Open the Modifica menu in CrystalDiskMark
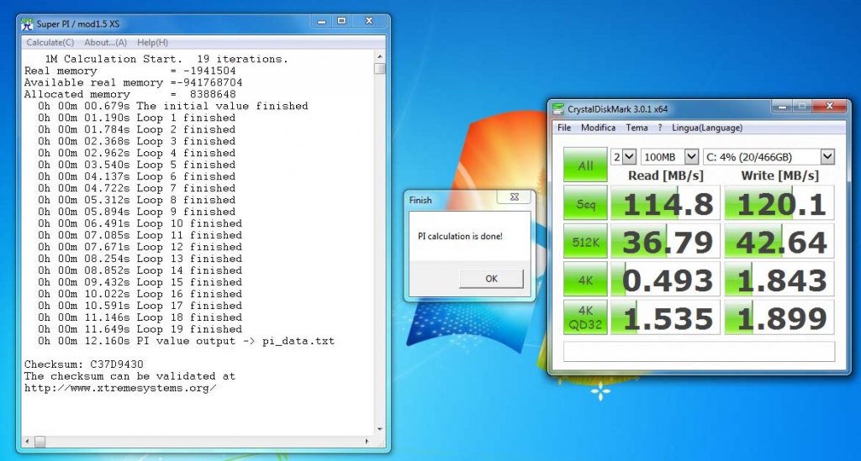 tap(598, 128)
